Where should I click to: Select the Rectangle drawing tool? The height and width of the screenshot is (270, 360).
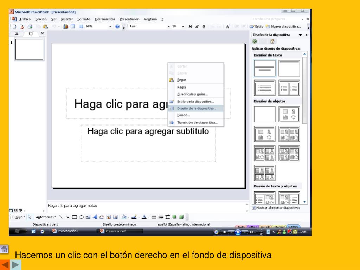(x=75, y=217)
